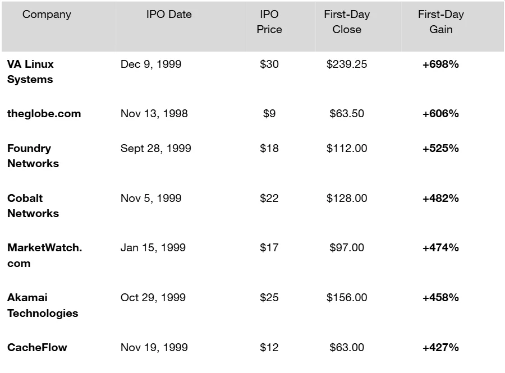Click the CacheFlow company name
The image size is (505, 373).
point(37,347)
